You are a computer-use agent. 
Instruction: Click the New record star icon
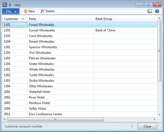tap(26, 11)
